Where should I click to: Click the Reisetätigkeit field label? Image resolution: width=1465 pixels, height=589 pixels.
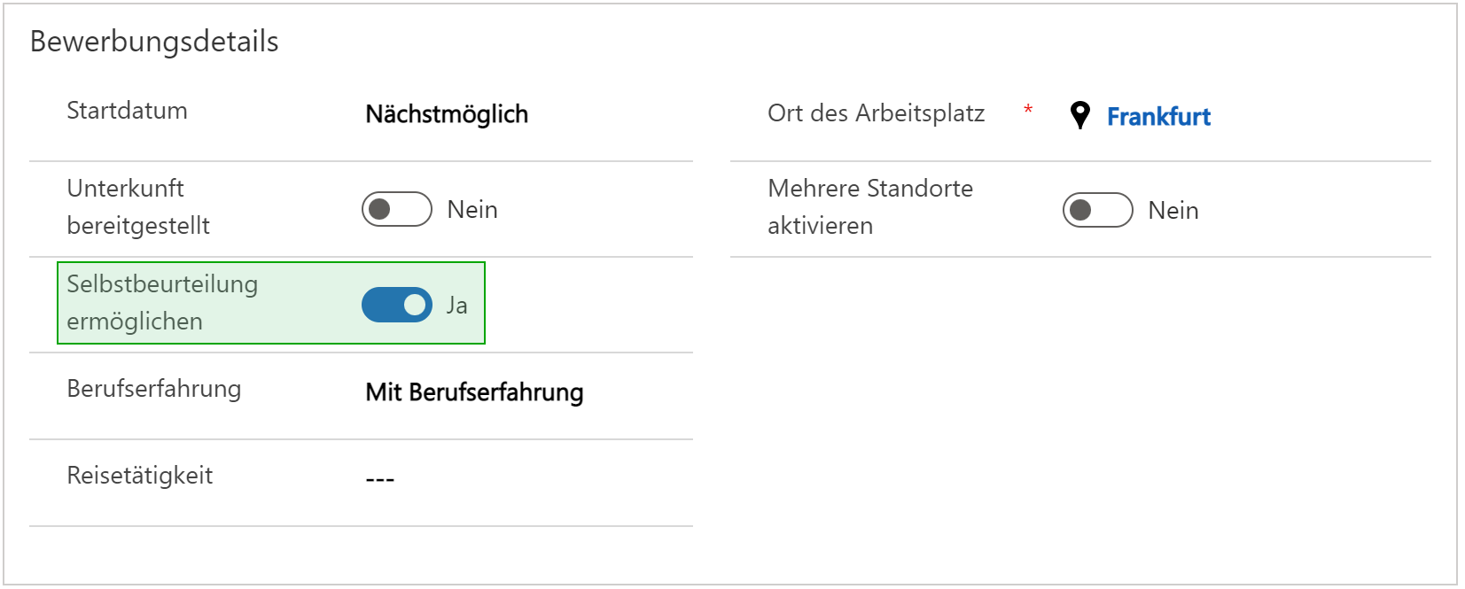[140, 476]
